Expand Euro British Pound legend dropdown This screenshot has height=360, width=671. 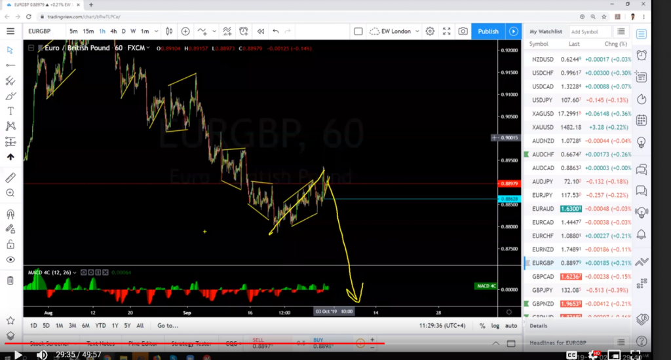(x=148, y=48)
